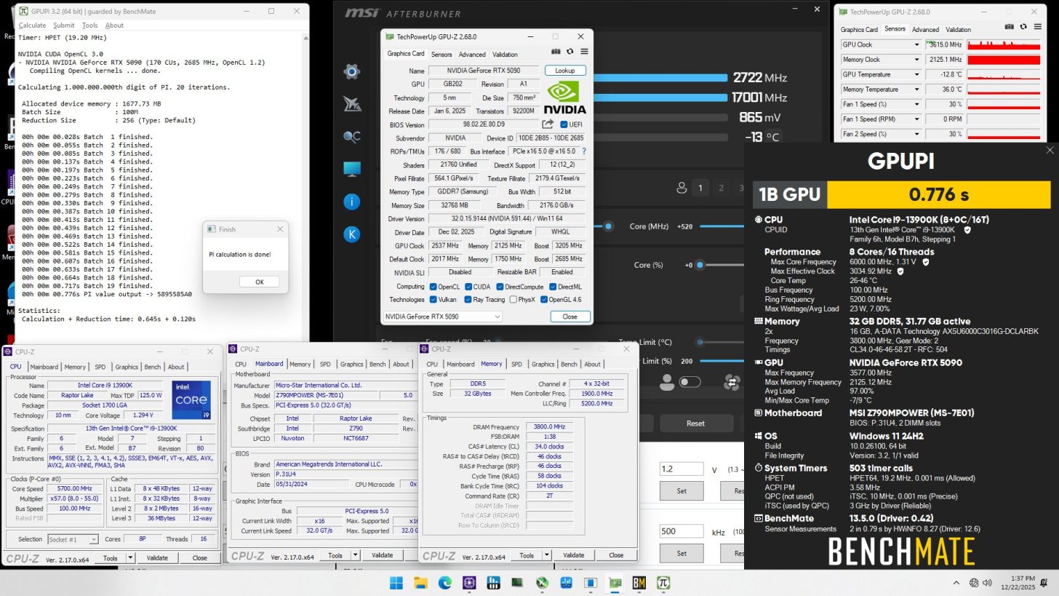Adjust Core (%) +0 slider handle

coord(700,265)
